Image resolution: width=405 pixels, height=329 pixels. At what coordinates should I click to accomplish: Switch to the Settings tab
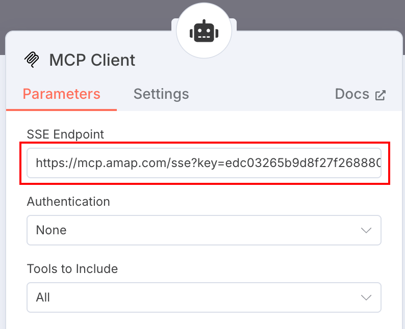[161, 94]
